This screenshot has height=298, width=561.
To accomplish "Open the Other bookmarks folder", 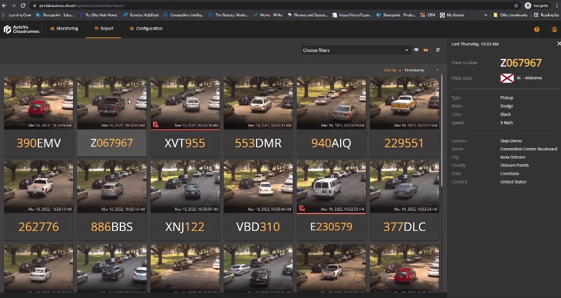I will (x=510, y=15).
